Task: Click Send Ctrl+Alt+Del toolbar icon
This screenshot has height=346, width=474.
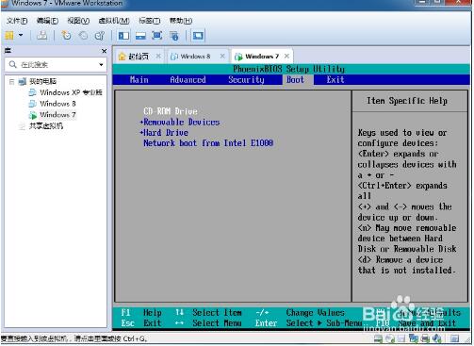Action: 41,35
